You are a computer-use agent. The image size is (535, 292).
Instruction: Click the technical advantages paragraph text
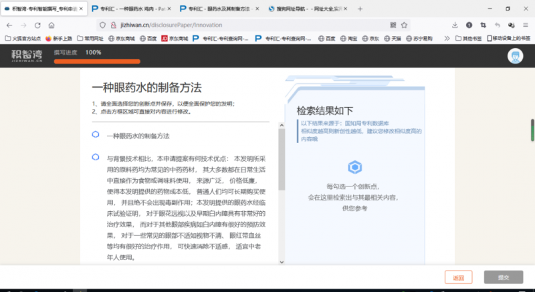pyautogui.click(x=186, y=208)
